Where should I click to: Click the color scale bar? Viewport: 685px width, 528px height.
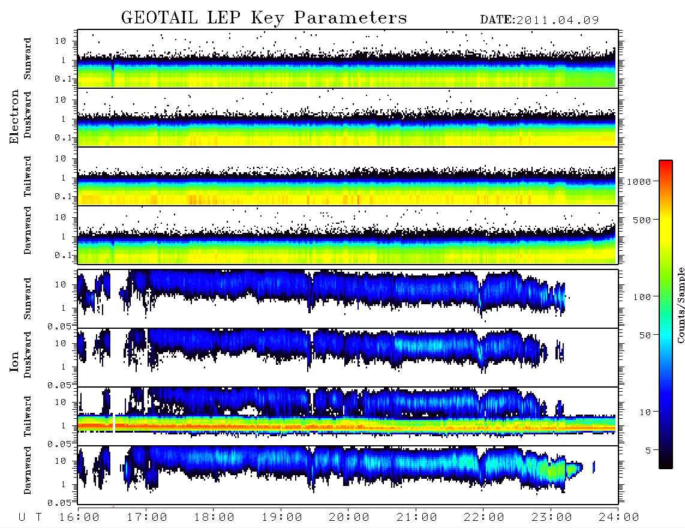pyautogui.click(x=665, y=314)
